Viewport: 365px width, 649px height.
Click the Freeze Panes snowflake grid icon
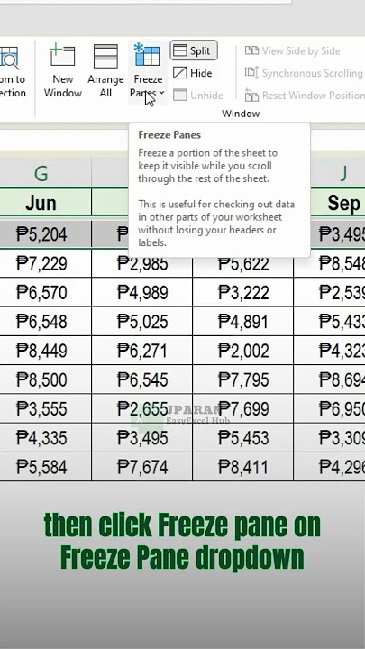147,55
